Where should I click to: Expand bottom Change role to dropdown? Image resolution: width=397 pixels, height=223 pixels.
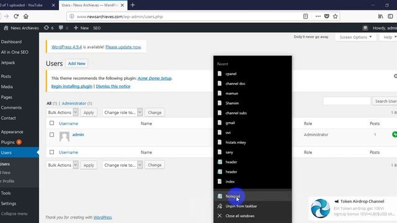click(x=123, y=165)
